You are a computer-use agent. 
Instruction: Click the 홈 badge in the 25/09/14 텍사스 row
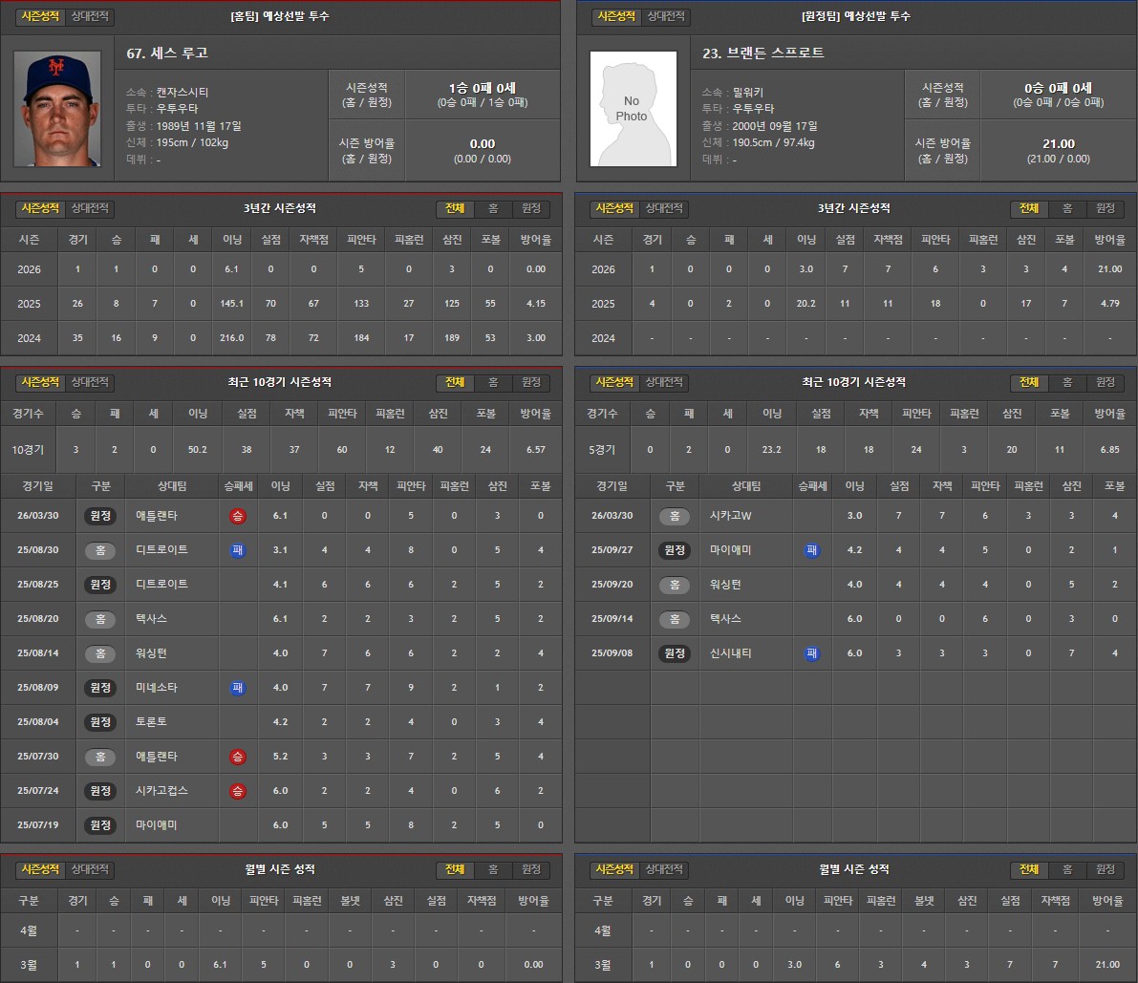[x=675, y=619]
